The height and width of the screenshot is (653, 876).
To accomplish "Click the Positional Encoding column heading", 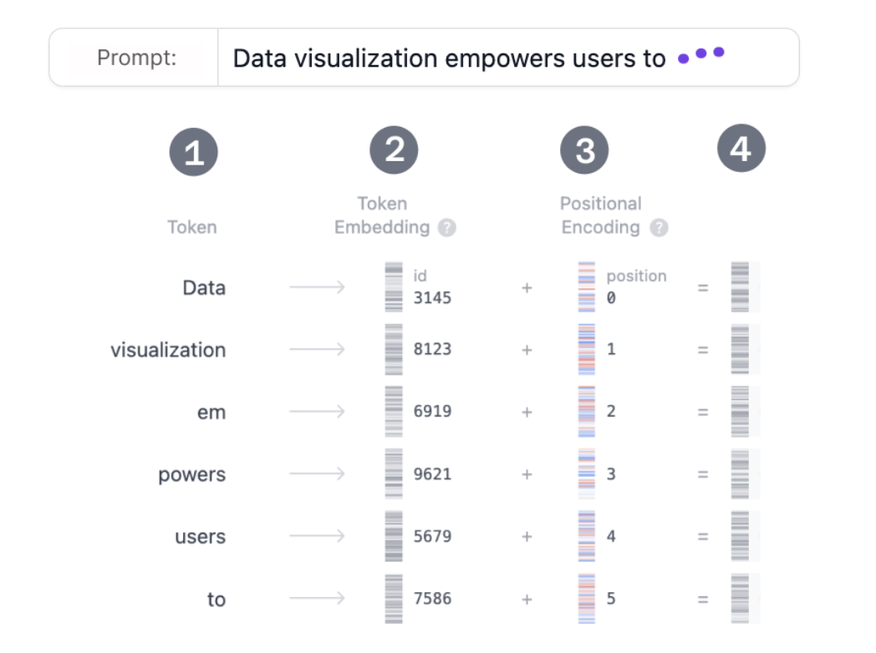I will pos(601,215).
